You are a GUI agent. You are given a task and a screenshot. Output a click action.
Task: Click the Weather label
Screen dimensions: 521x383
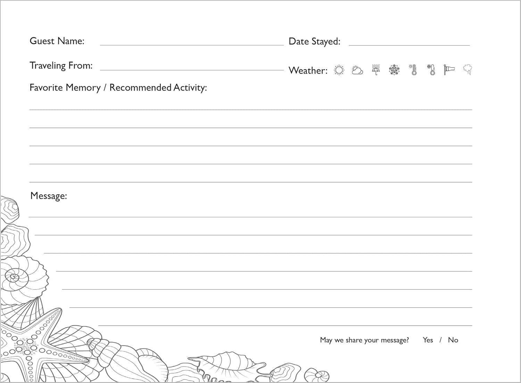pos(308,70)
